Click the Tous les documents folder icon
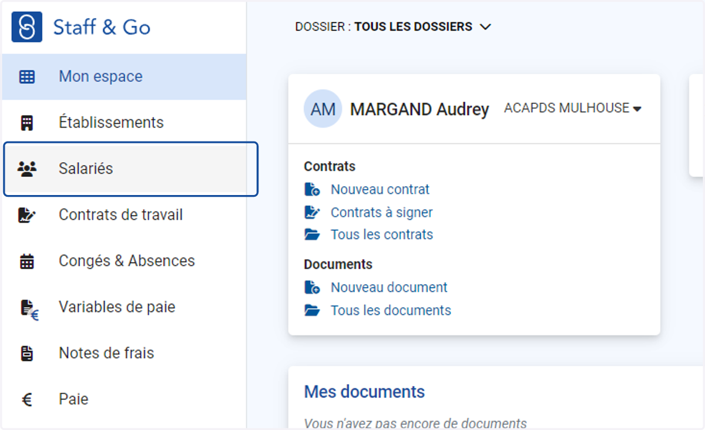This screenshot has height=430, width=705. pyautogui.click(x=312, y=310)
